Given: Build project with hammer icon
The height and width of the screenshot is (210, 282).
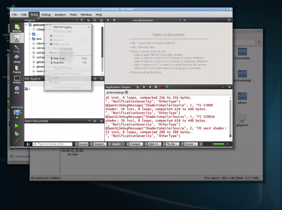Looking at the screenshot, I should point(17,141).
